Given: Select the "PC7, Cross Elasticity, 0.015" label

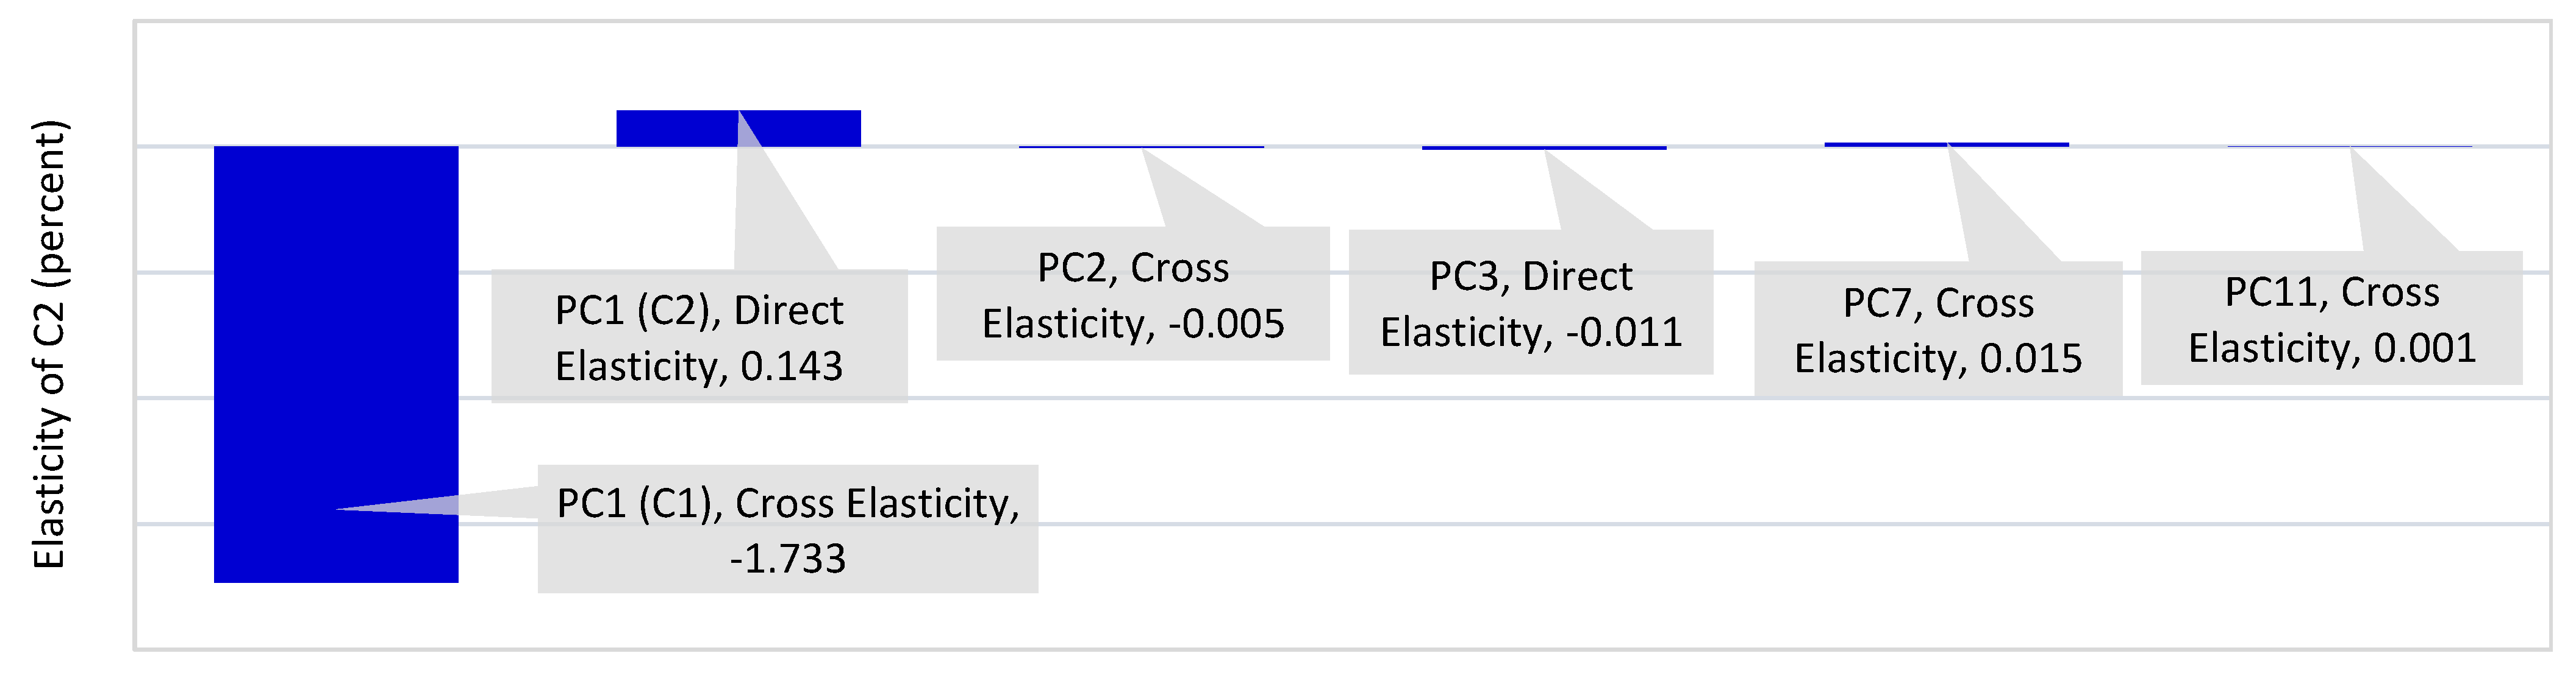Looking at the screenshot, I should (x=1938, y=330).
